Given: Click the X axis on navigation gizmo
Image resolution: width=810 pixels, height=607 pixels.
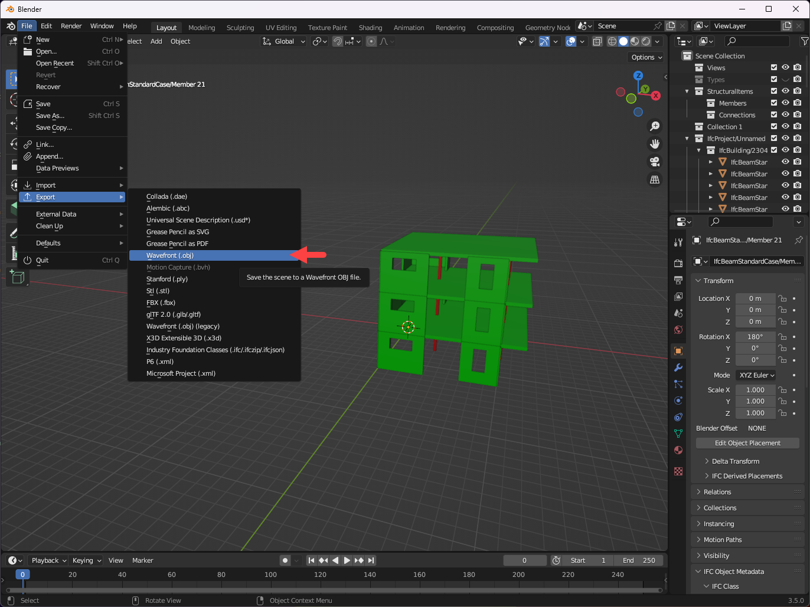Looking at the screenshot, I should point(655,96).
